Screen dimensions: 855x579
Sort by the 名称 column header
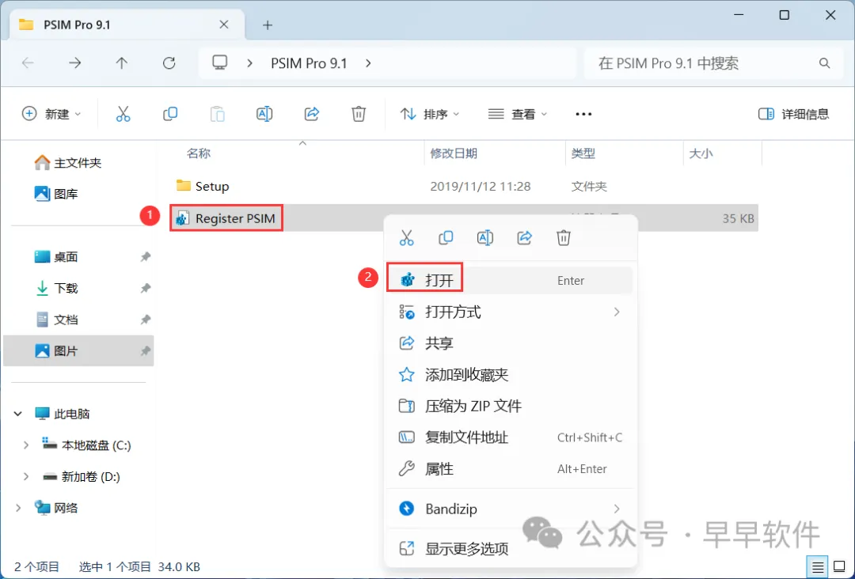pyautogui.click(x=199, y=153)
